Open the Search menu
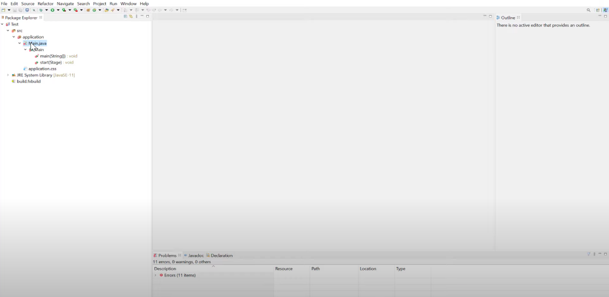This screenshot has width=609, height=297. click(84, 3)
